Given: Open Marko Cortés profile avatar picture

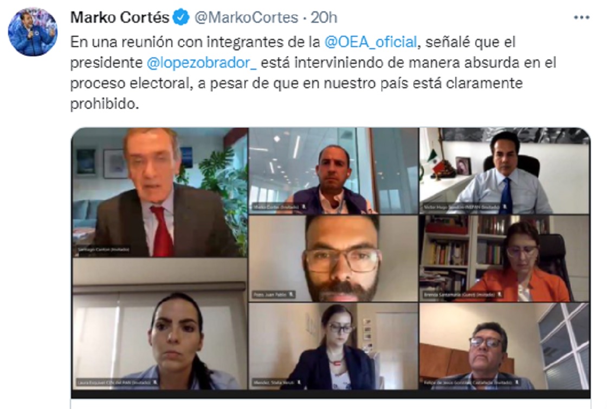Looking at the screenshot, I should [x=33, y=32].
